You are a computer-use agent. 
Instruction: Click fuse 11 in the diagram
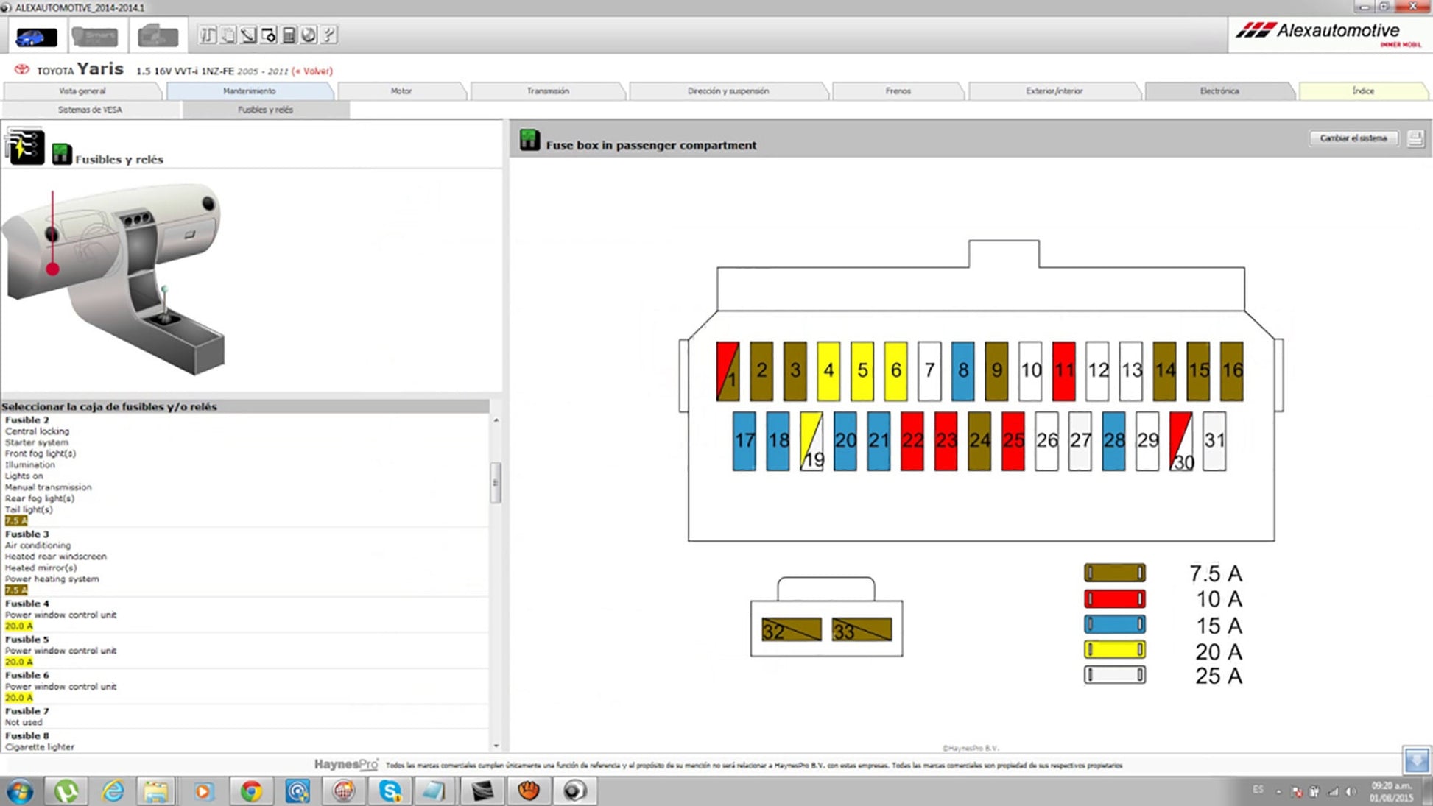[x=1063, y=370]
